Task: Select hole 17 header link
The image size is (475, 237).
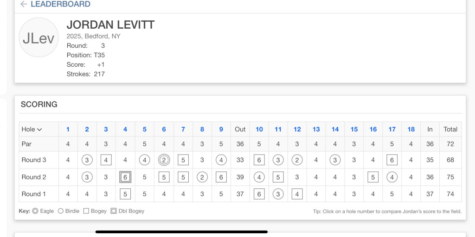Action: click(x=392, y=130)
